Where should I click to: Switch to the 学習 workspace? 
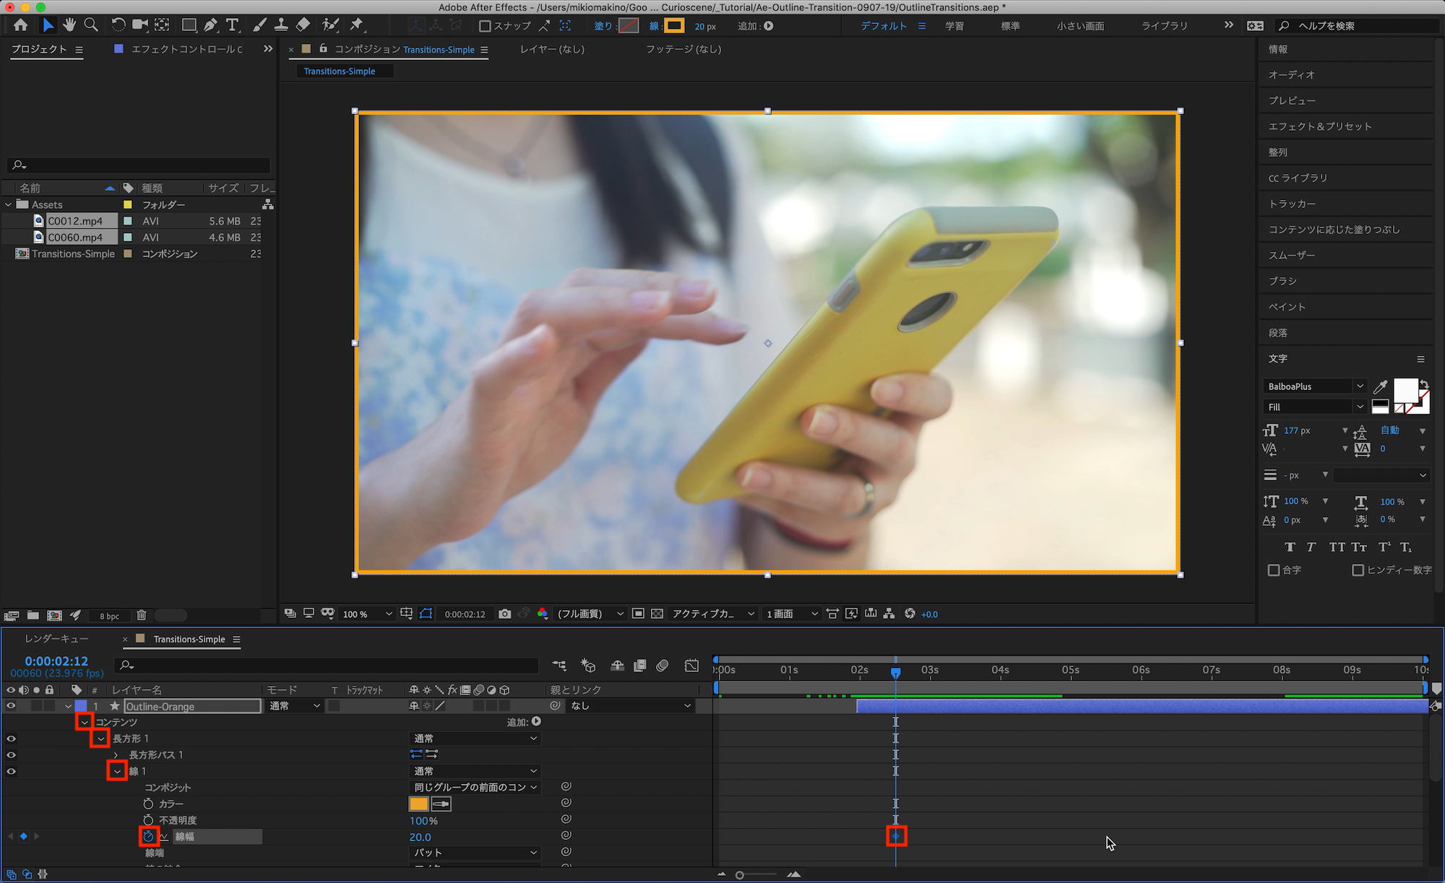click(x=954, y=26)
